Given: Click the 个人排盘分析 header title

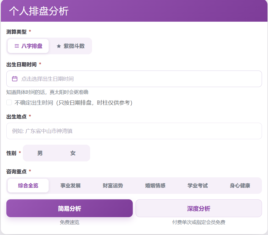Looking at the screenshot, I should [x=39, y=11].
